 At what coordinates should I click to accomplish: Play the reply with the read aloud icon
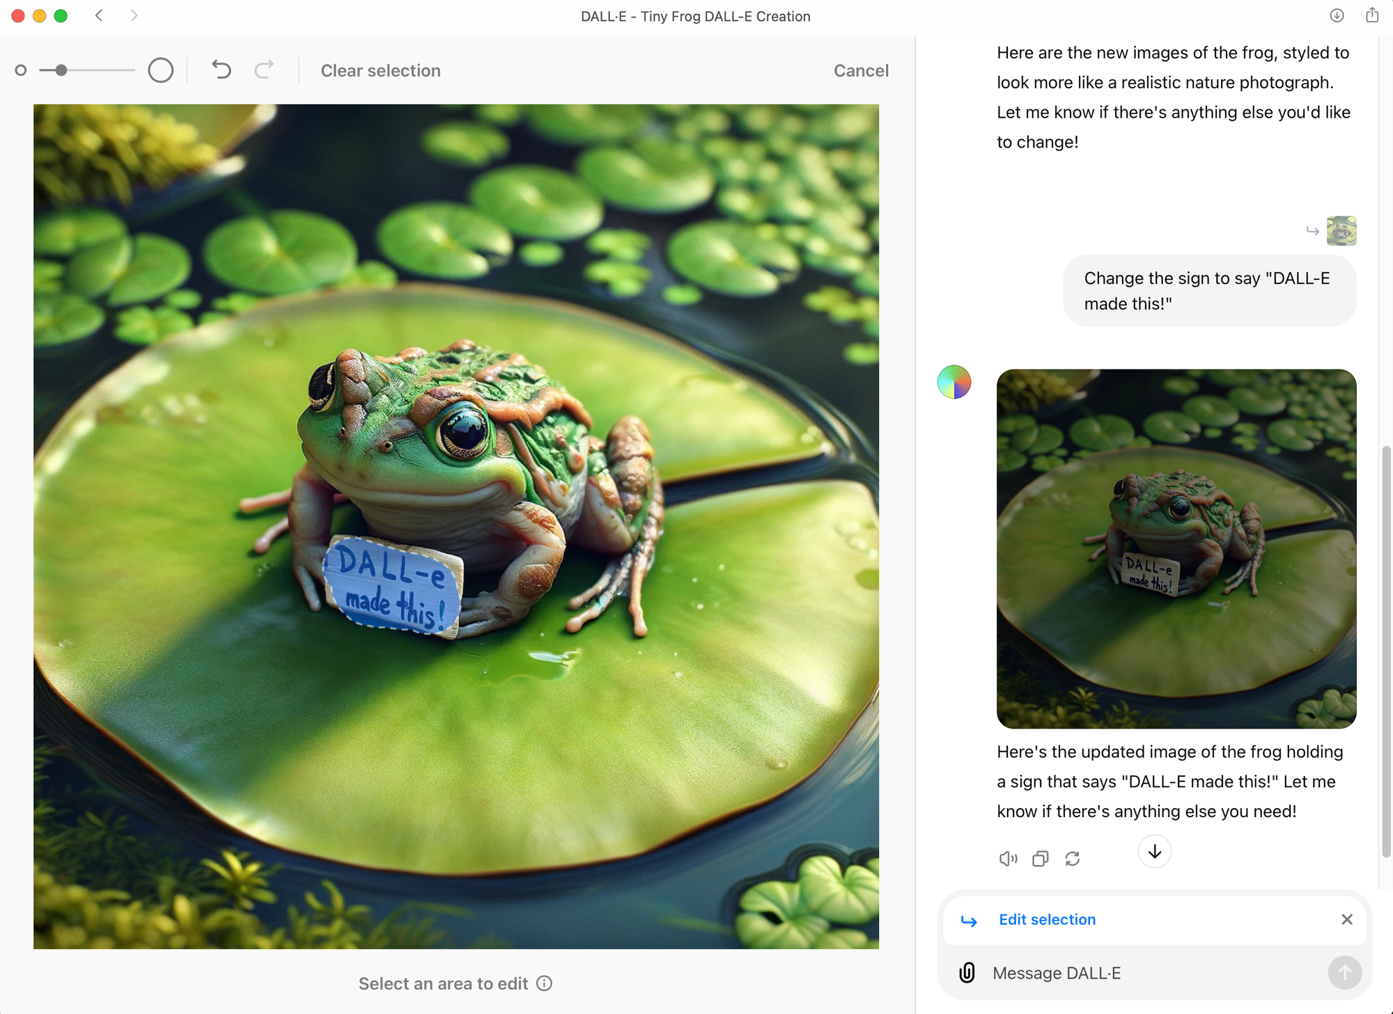[1008, 858]
